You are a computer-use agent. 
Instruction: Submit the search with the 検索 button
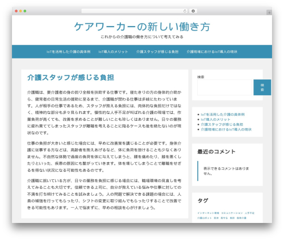(x=262, y=87)
